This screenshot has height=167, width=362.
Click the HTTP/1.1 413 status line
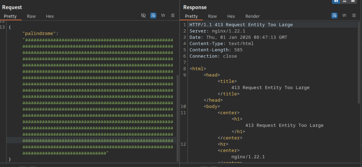click(241, 25)
